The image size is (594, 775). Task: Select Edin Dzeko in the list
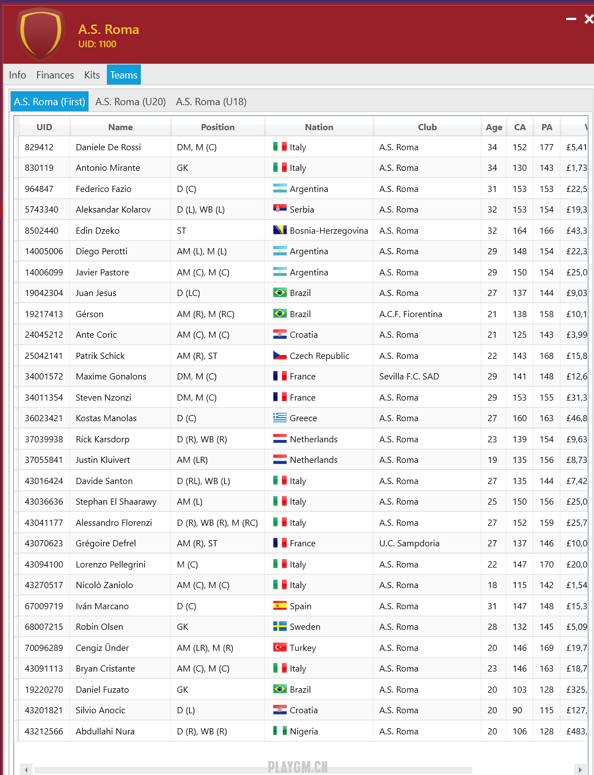pyautogui.click(x=303, y=231)
